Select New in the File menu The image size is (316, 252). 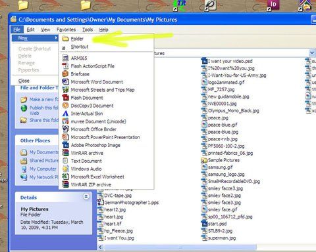(35, 38)
